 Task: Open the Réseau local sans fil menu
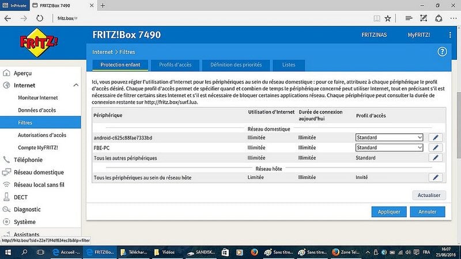pyautogui.click(x=40, y=185)
